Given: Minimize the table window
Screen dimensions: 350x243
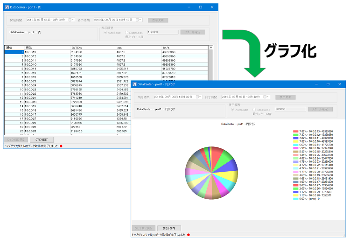Looking at the screenshot, I should tap(189, 7).
